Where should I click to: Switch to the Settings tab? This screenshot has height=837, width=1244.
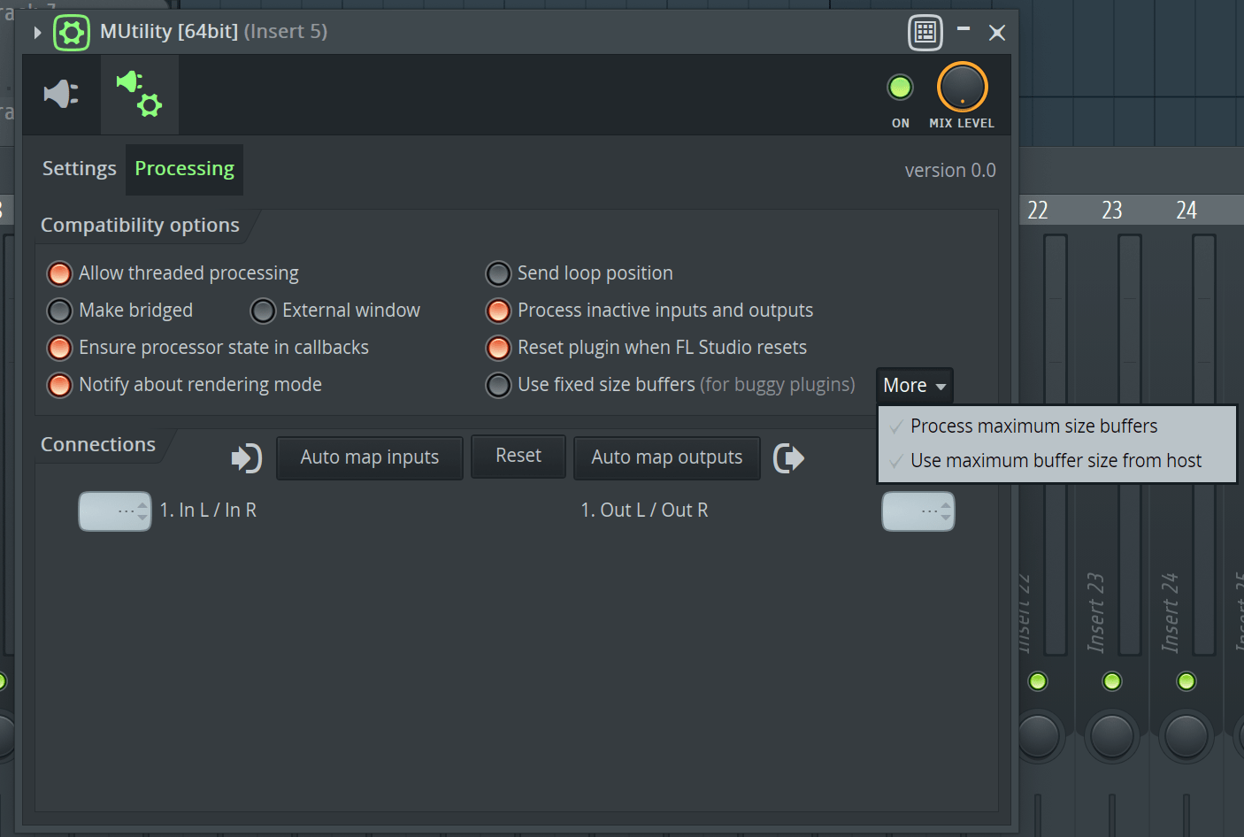pyautogui.click(x=79, y=169)
